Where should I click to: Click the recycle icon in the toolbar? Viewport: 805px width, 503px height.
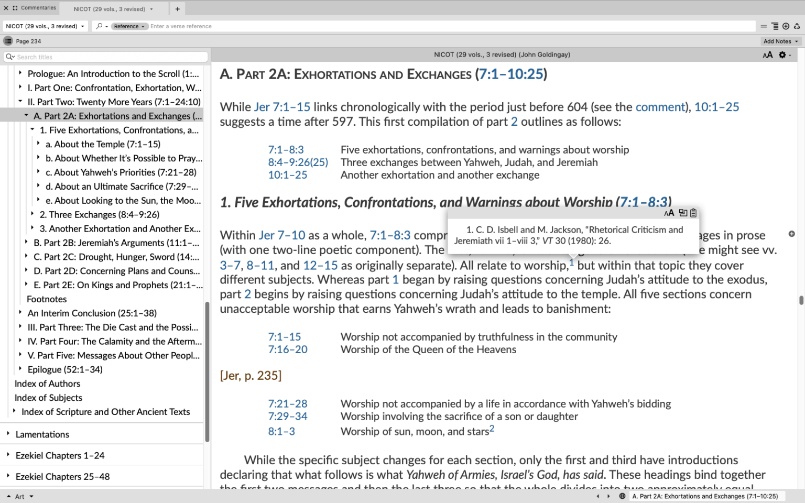[797, 26]
